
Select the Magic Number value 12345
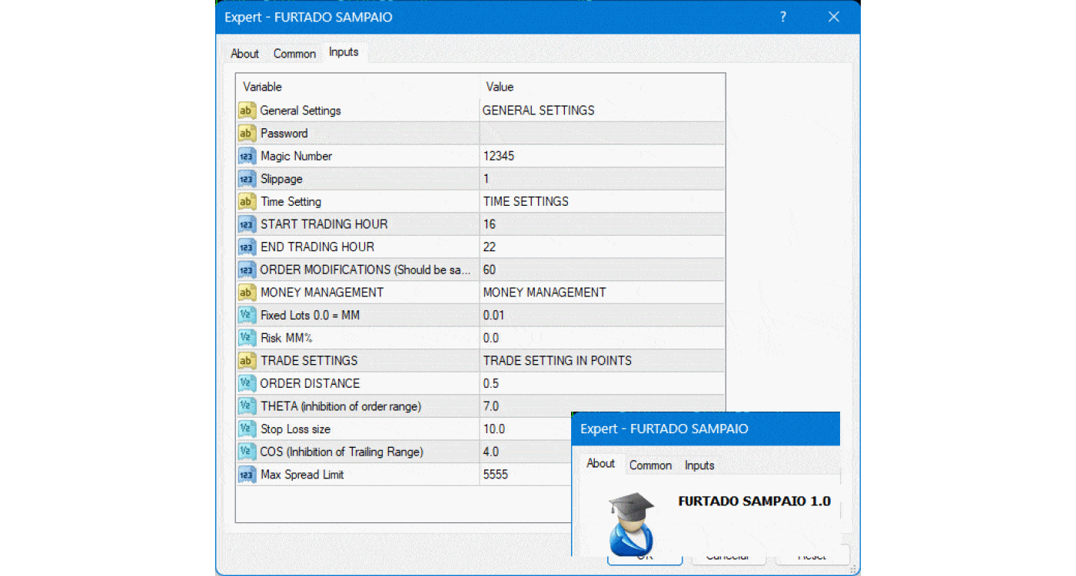[x=499, y=156]
